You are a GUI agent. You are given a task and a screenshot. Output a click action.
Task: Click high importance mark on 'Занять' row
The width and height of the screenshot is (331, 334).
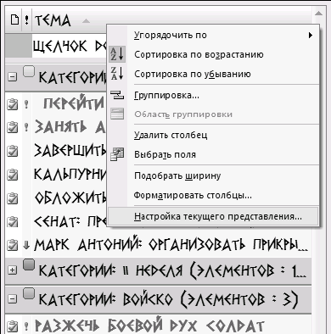(x=26, y=127)
